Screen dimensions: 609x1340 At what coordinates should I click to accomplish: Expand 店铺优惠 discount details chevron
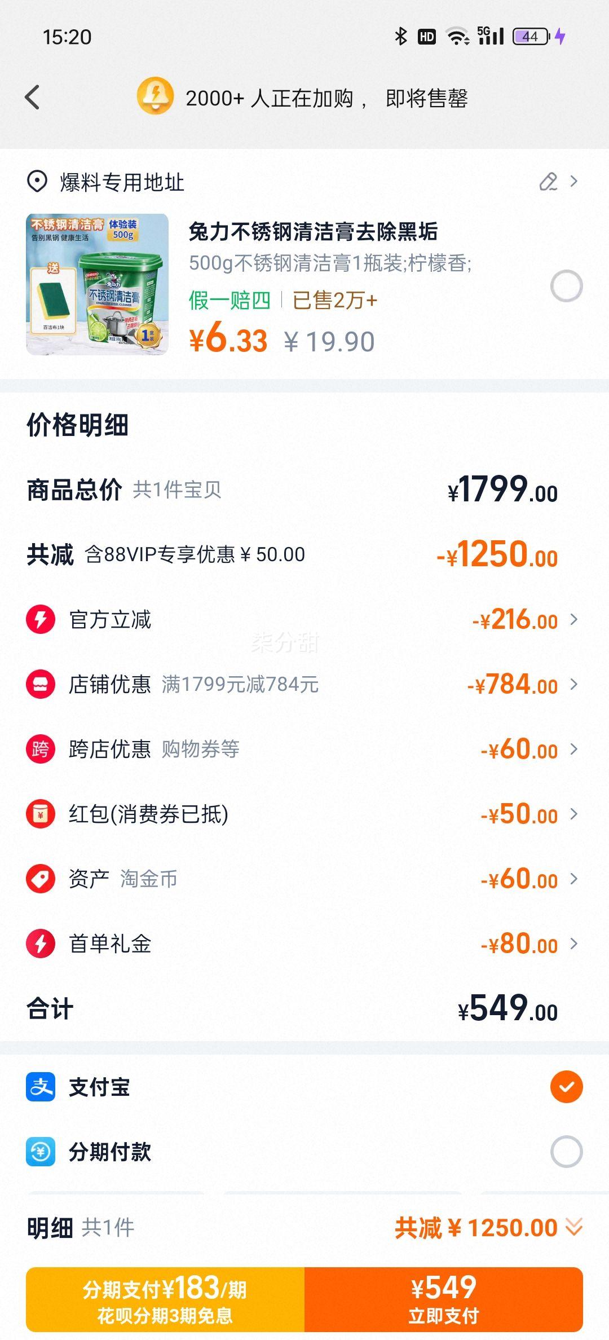tap(574, 684)
